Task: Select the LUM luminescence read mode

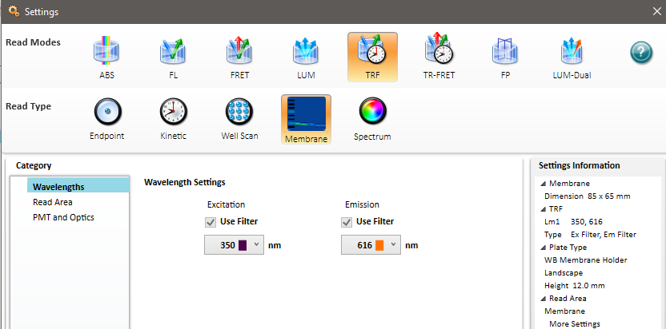Action: pyautogui.click(x=306, y=51)
